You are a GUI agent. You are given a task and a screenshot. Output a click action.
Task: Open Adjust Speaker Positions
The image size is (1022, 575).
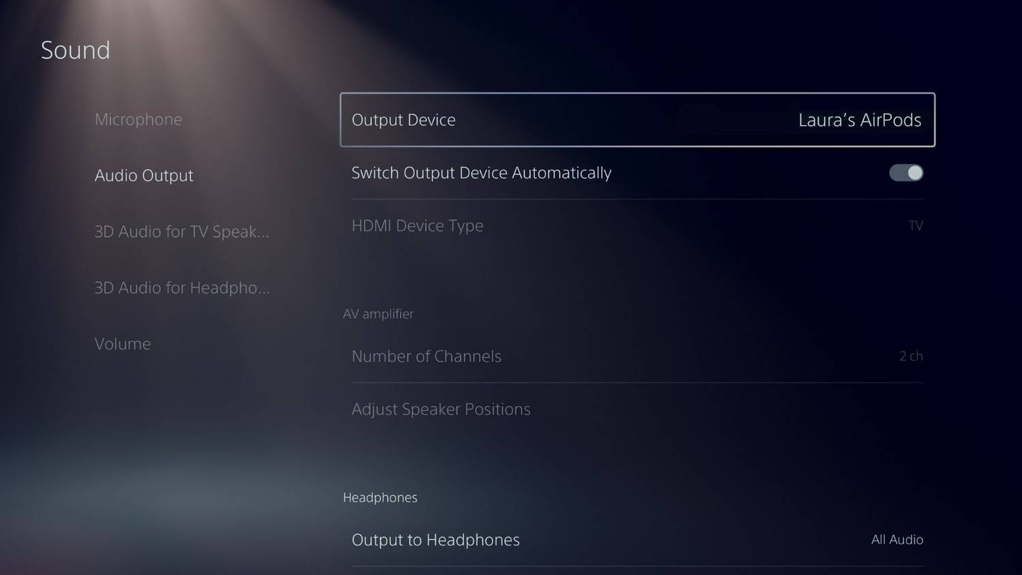tap(637, 409)
